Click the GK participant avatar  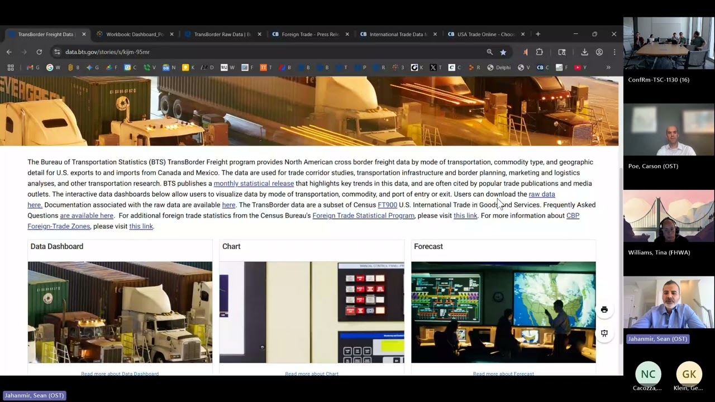(x=689, y=374)
